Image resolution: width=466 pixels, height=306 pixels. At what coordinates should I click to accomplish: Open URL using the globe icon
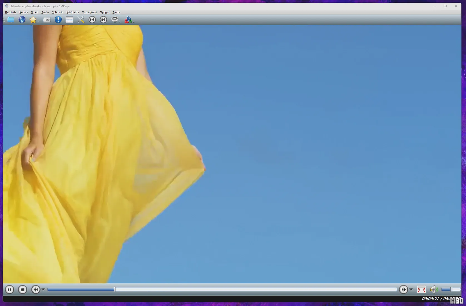point(22,19)
